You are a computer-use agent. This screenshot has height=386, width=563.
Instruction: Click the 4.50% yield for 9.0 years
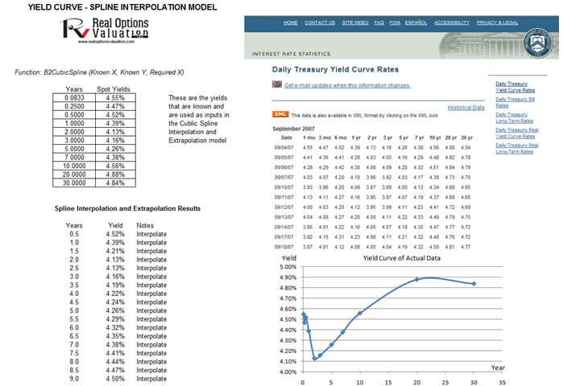[115, 379]
